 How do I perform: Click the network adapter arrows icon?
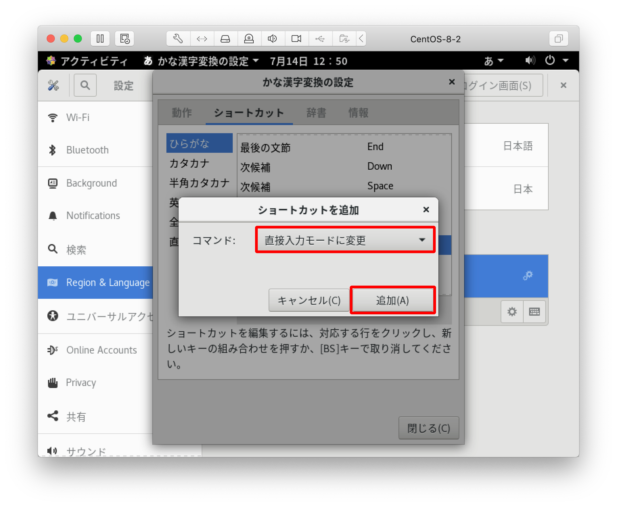pos(202,39)
